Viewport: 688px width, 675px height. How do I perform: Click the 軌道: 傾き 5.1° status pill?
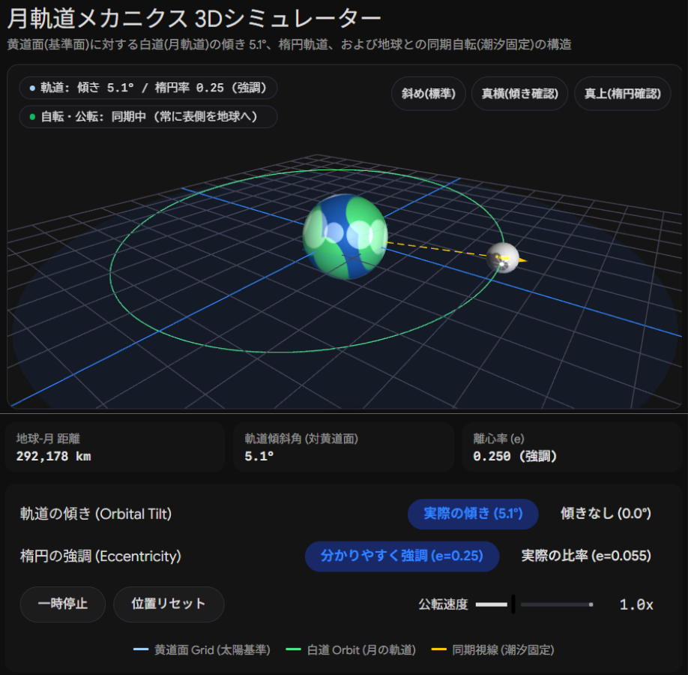[148, 88]
